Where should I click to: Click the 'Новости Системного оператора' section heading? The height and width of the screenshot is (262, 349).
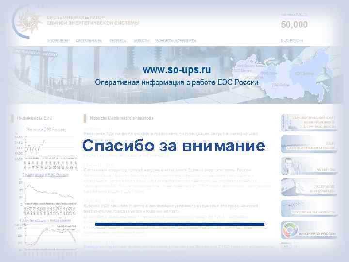(x=122, y=118)
